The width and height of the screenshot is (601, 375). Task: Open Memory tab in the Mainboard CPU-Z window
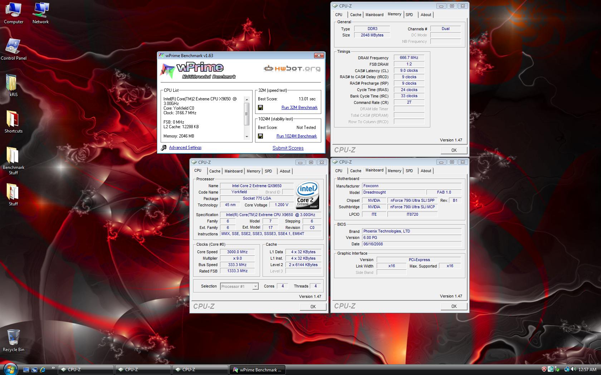tap(394, 171)
